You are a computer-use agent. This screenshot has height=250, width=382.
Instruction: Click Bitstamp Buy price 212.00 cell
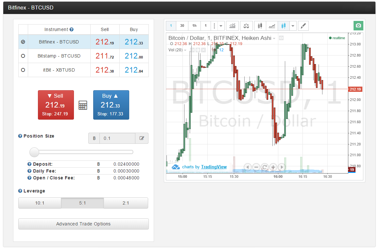point(134,56)
